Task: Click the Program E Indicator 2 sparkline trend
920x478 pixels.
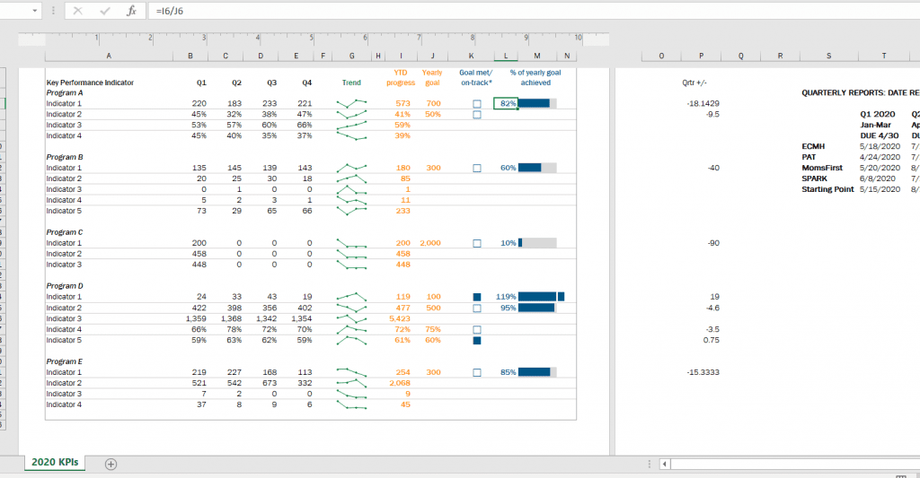Action: tap(351, 383)
